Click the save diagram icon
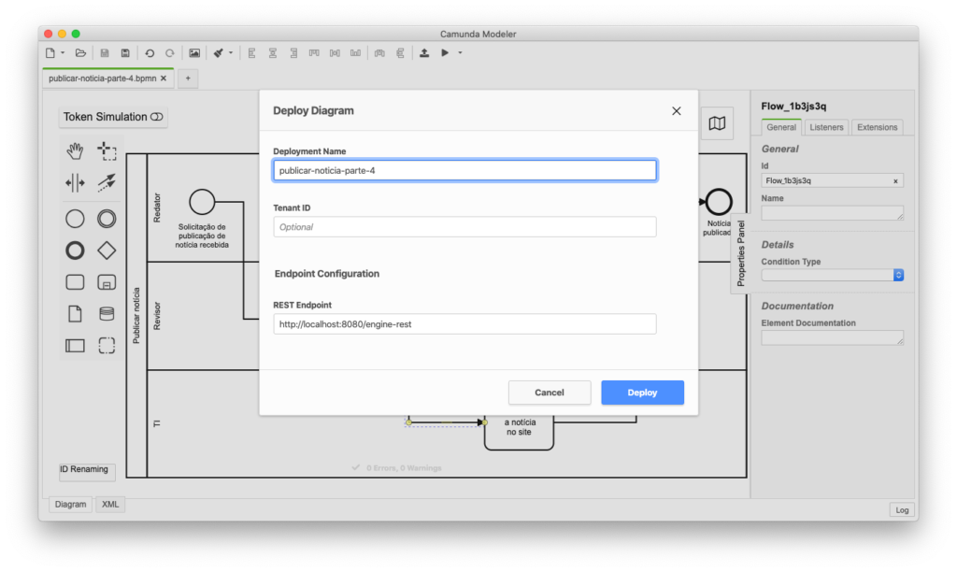The width and height of the screenshot is (957, 572). [x=105, y=53]
